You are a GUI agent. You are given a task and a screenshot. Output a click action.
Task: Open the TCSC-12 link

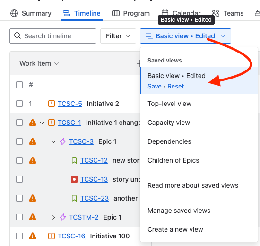click(94, 160)
